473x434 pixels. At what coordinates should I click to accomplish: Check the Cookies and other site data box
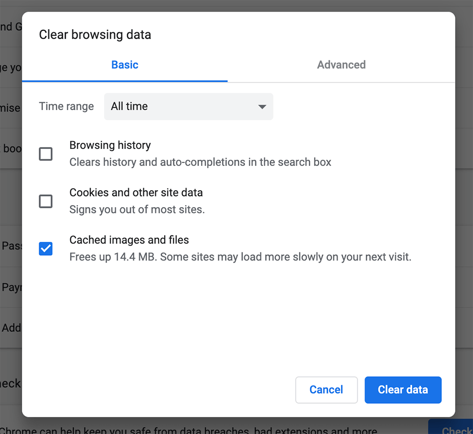pos(45,201)
